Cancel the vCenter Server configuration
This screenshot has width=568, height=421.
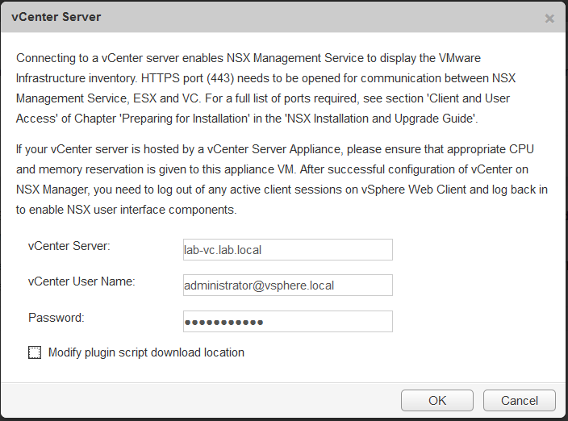tap(519, 401)
